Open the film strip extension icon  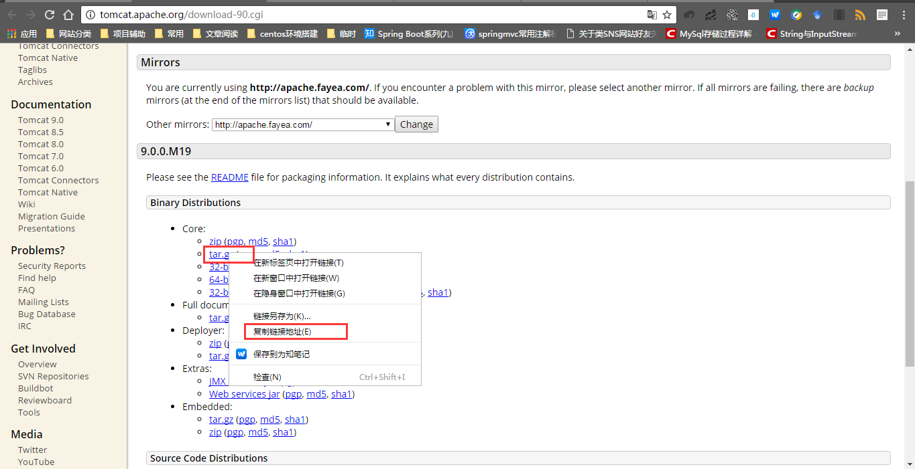(839, 14)
